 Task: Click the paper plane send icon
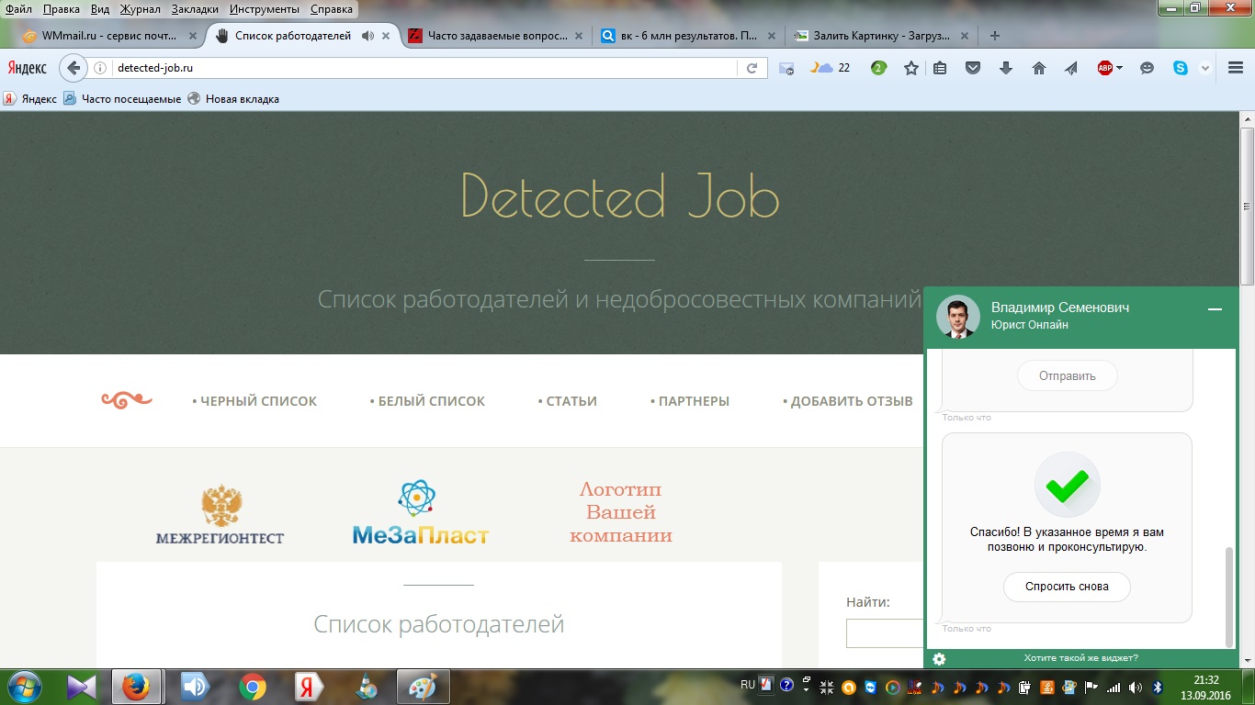point(1071,68)
